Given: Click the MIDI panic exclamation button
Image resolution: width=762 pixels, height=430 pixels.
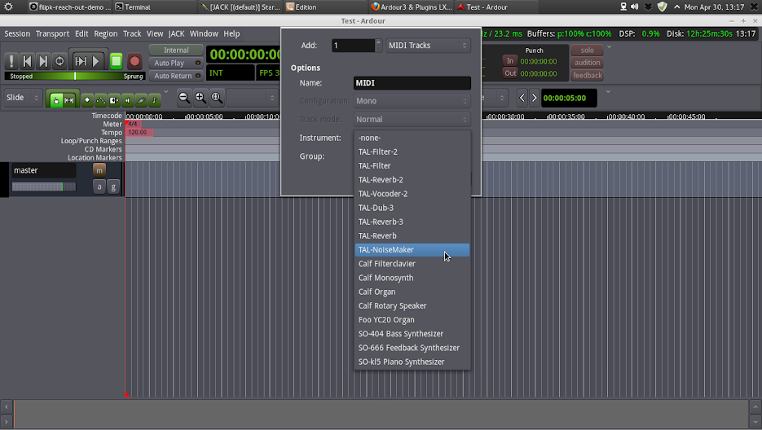Looking at the screenshot, I should coord(11,61).
